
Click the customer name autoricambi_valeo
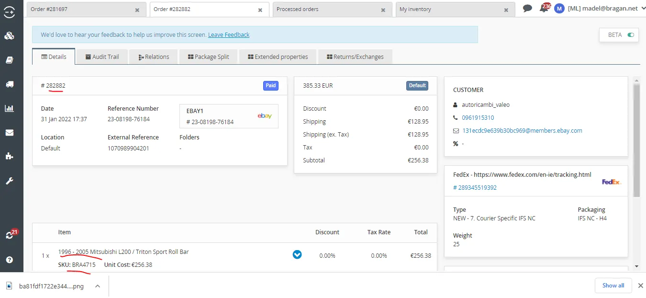click(486, 104)
